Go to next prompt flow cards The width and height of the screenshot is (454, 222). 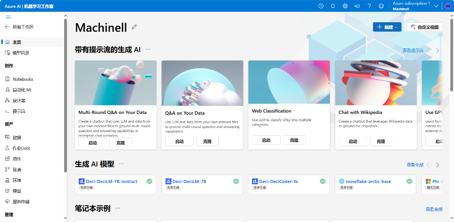(438, 50)
